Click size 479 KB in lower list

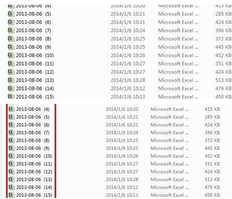point(212,187)
